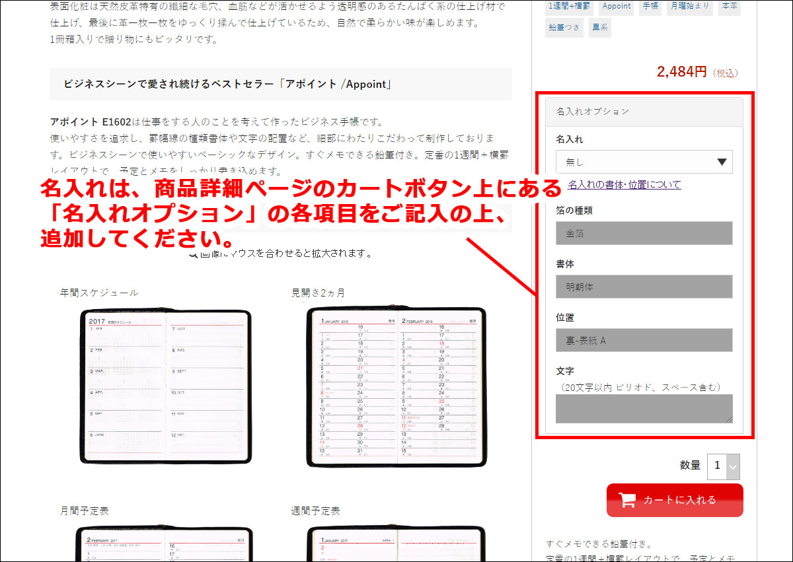Select the 1週間+横罫 tag
This screenshot has height=562, width=793.
coord(569,6)
